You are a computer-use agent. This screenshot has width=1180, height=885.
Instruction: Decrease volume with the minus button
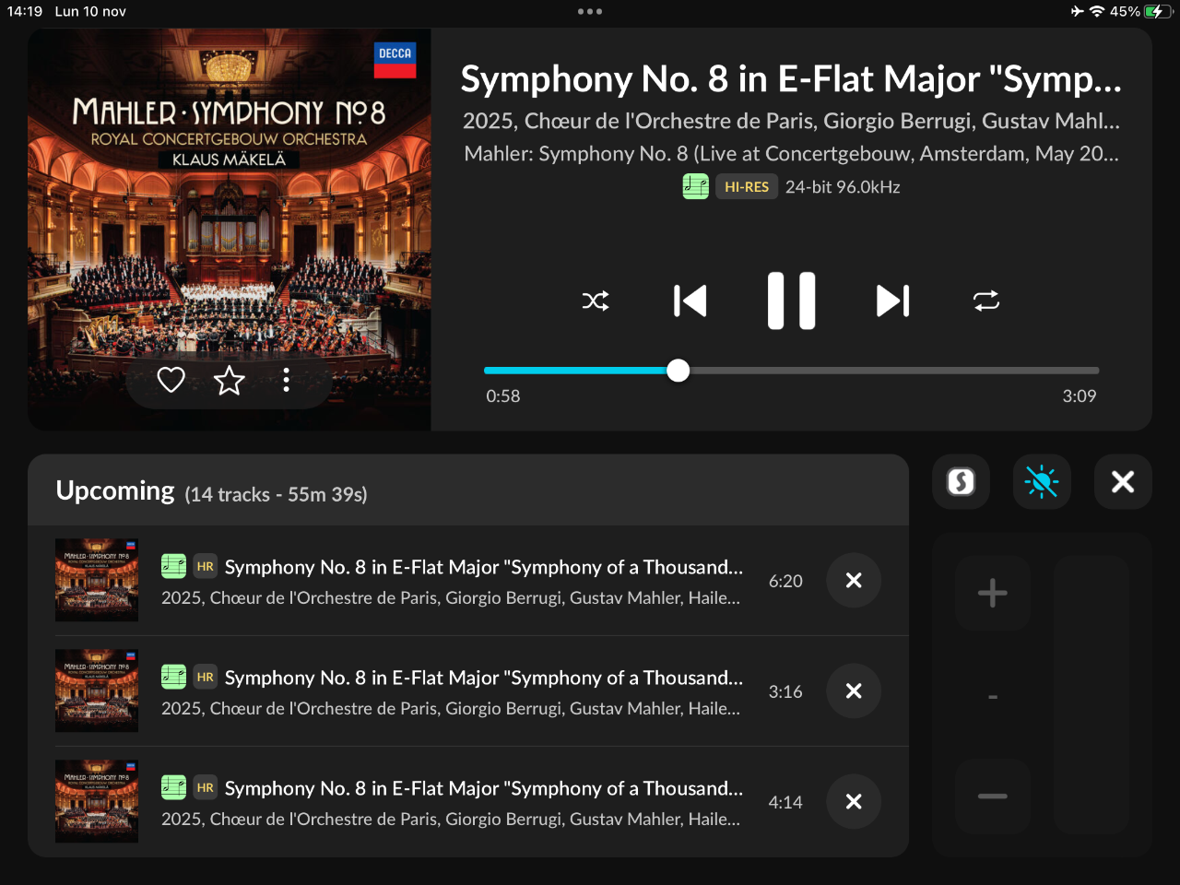(993, 796)
